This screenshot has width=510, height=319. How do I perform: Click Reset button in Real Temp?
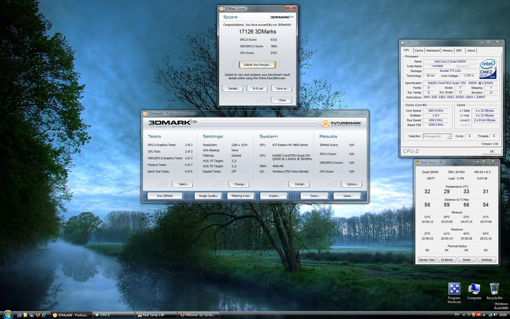pyautogui.click(x=467, y=260)
